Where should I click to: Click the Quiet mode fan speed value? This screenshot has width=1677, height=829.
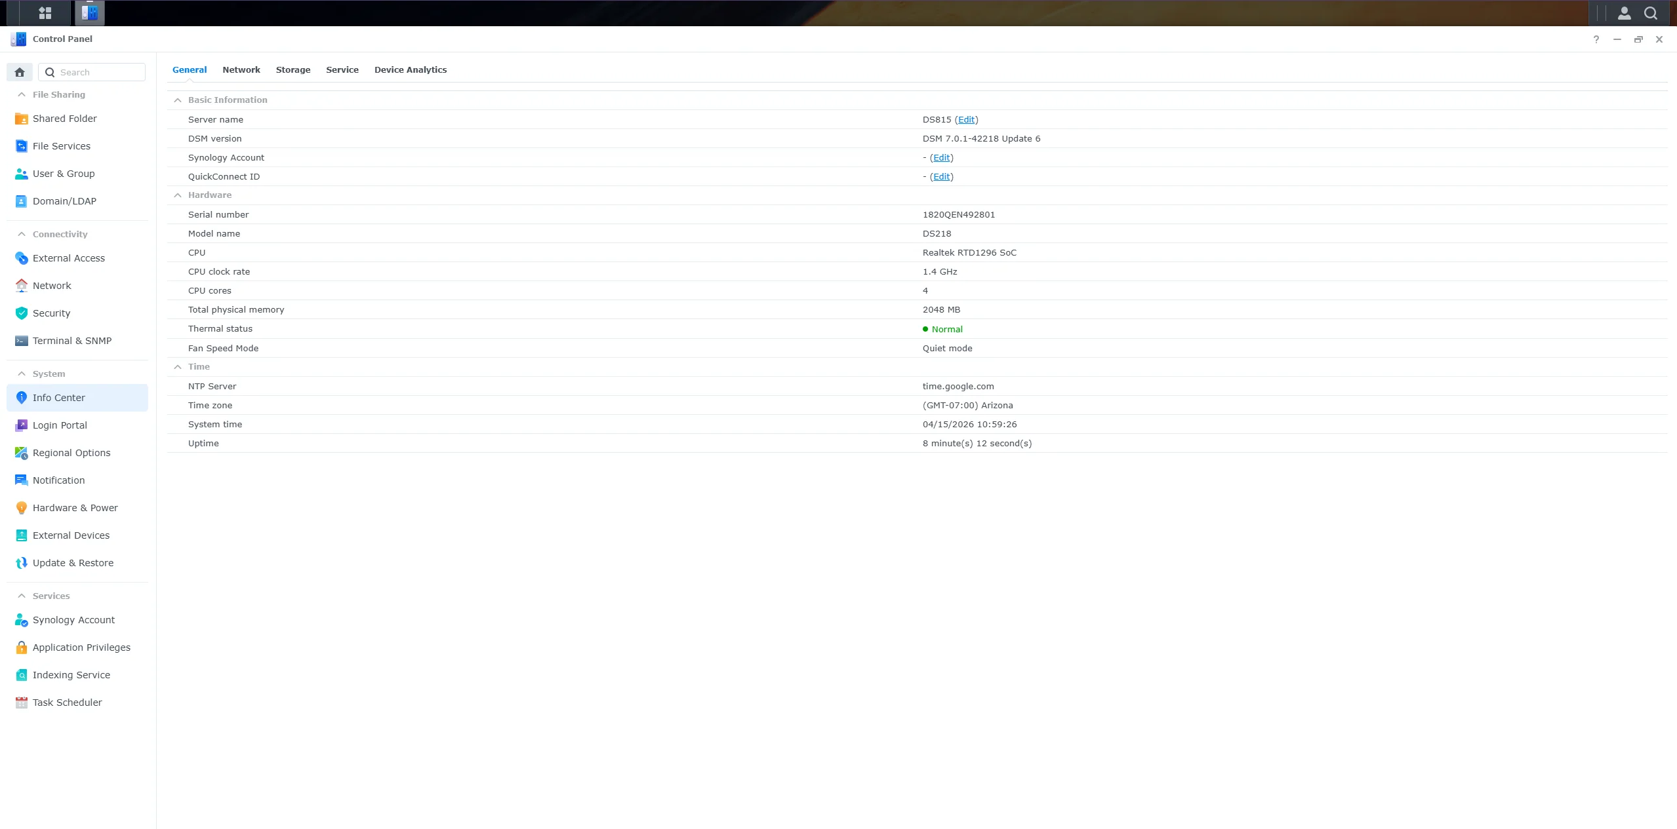click(x=947, y=348)
